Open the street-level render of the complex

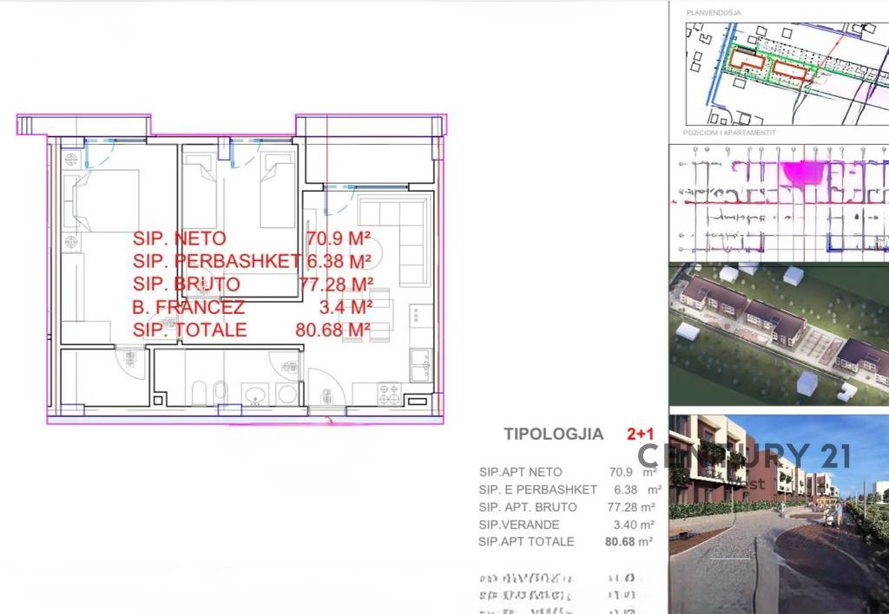pyautogui.click(x=780, y=514)
